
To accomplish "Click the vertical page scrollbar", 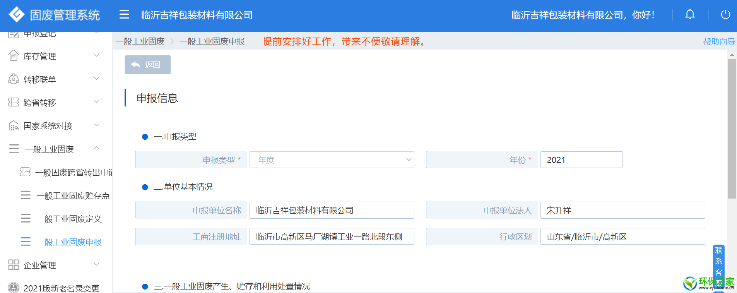I will coord(732,128).
